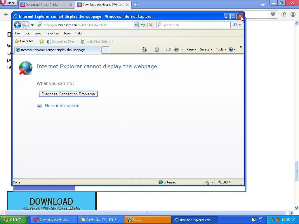The height and width of the screenshot is (224, 299).
Task: Open the Page command menu
Action: 192,49
